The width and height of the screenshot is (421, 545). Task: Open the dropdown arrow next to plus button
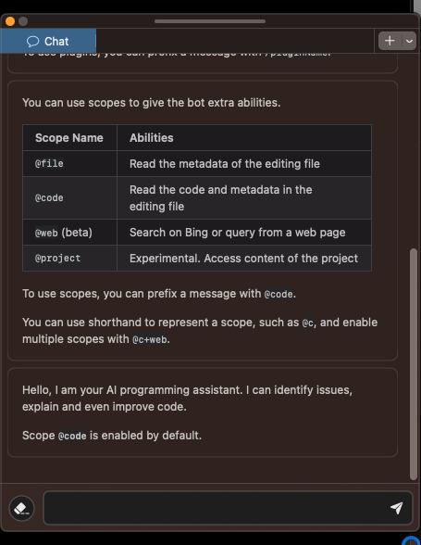(x=409, y=41)
